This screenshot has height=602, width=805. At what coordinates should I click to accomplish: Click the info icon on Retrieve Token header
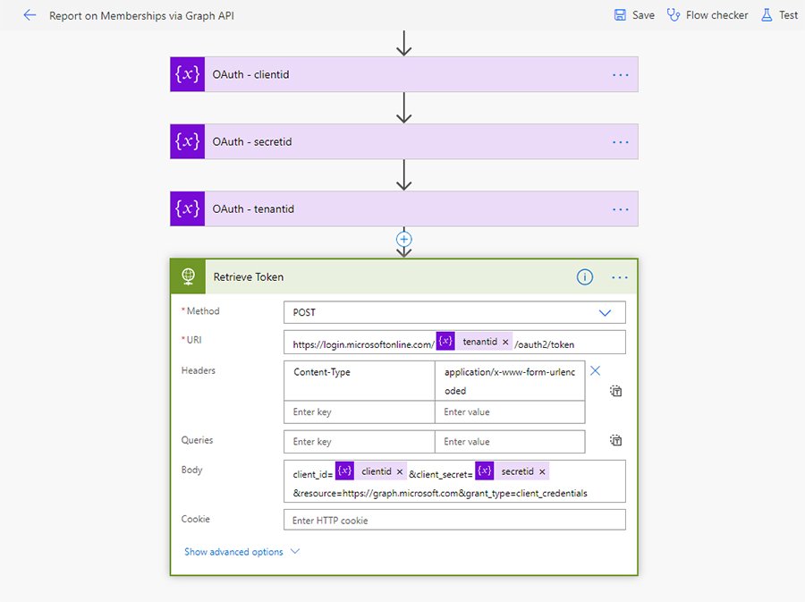pos(585,277)
